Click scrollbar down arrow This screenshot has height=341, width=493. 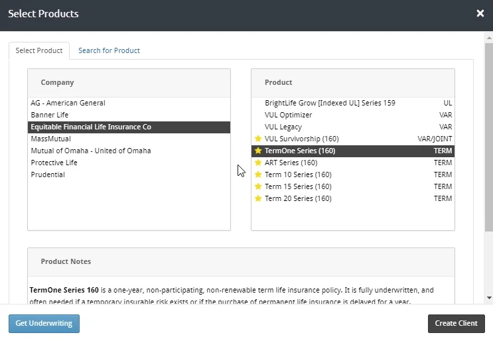point(489,298)
